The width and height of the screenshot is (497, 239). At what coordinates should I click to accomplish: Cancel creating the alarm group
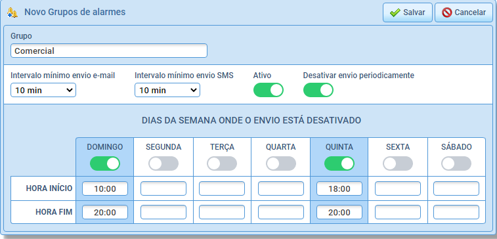pos(464,12)
